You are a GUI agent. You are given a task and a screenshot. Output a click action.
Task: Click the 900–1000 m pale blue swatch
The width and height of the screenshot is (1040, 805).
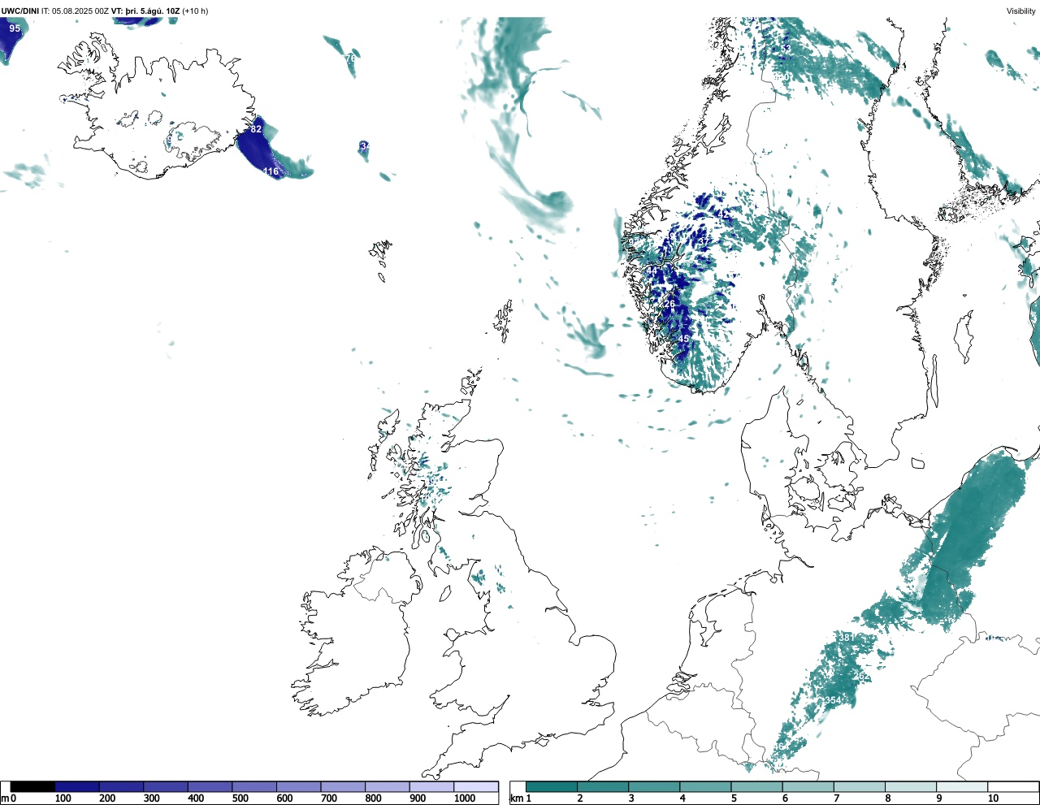point(431,786)
